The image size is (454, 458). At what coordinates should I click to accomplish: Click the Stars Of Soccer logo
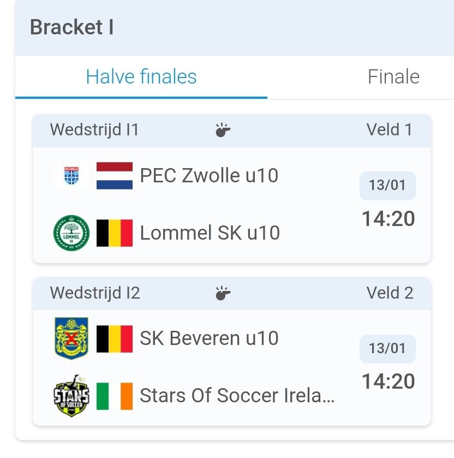point(71,396)
